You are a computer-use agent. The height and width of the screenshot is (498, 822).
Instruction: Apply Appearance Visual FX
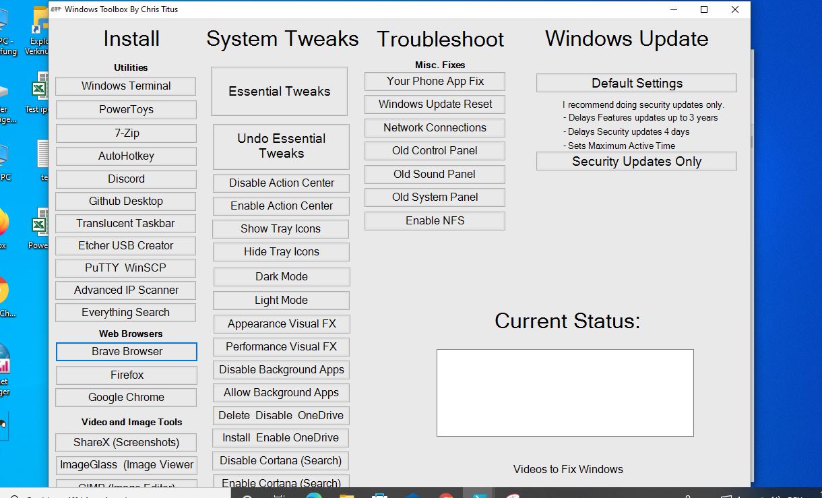[282, 324]
